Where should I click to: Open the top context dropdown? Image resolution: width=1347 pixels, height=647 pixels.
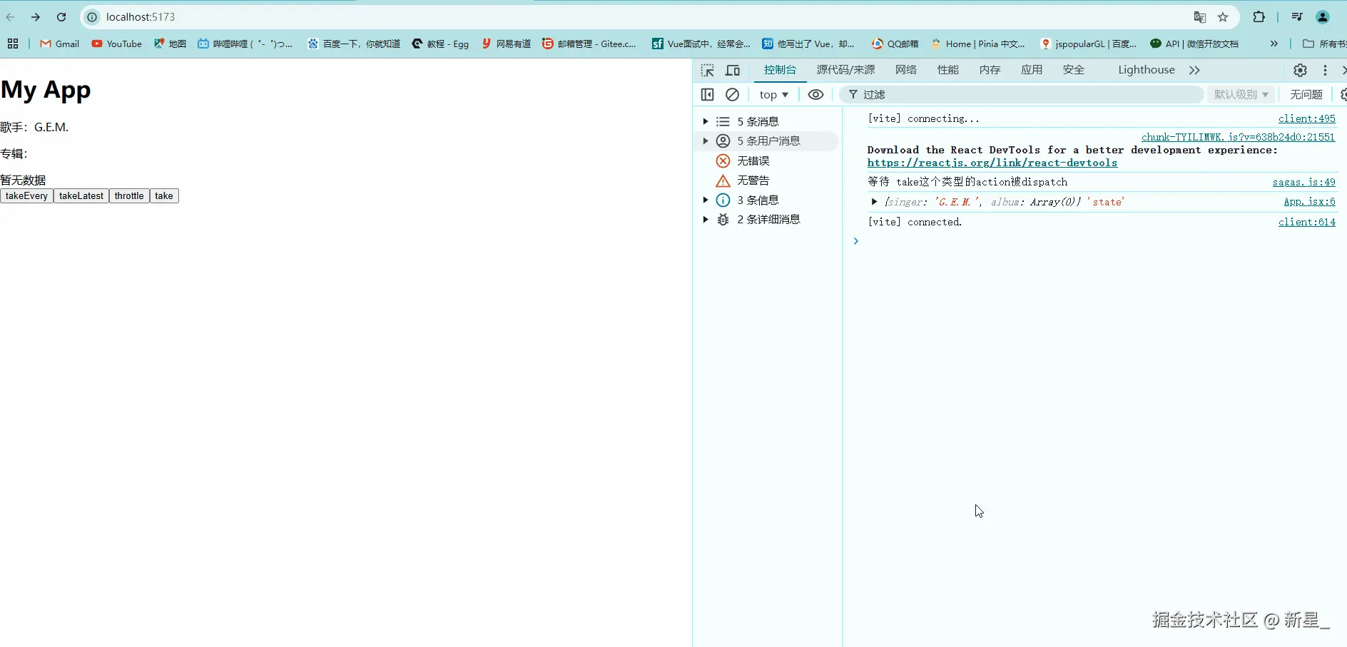coord(774,94)
